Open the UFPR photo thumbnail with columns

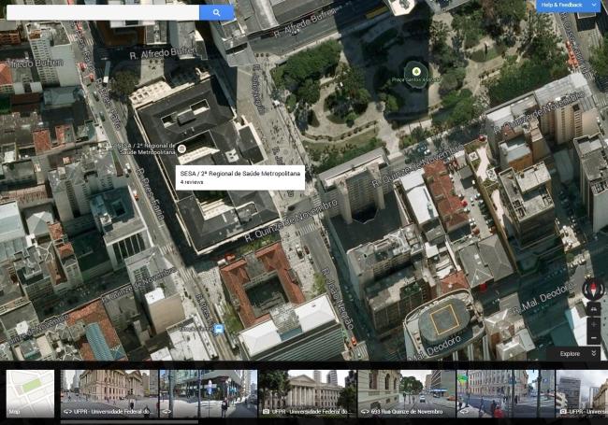(308, 393)
